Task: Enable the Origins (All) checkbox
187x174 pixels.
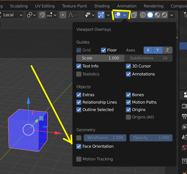Action: pyautogui.click(x=128, y=117)
